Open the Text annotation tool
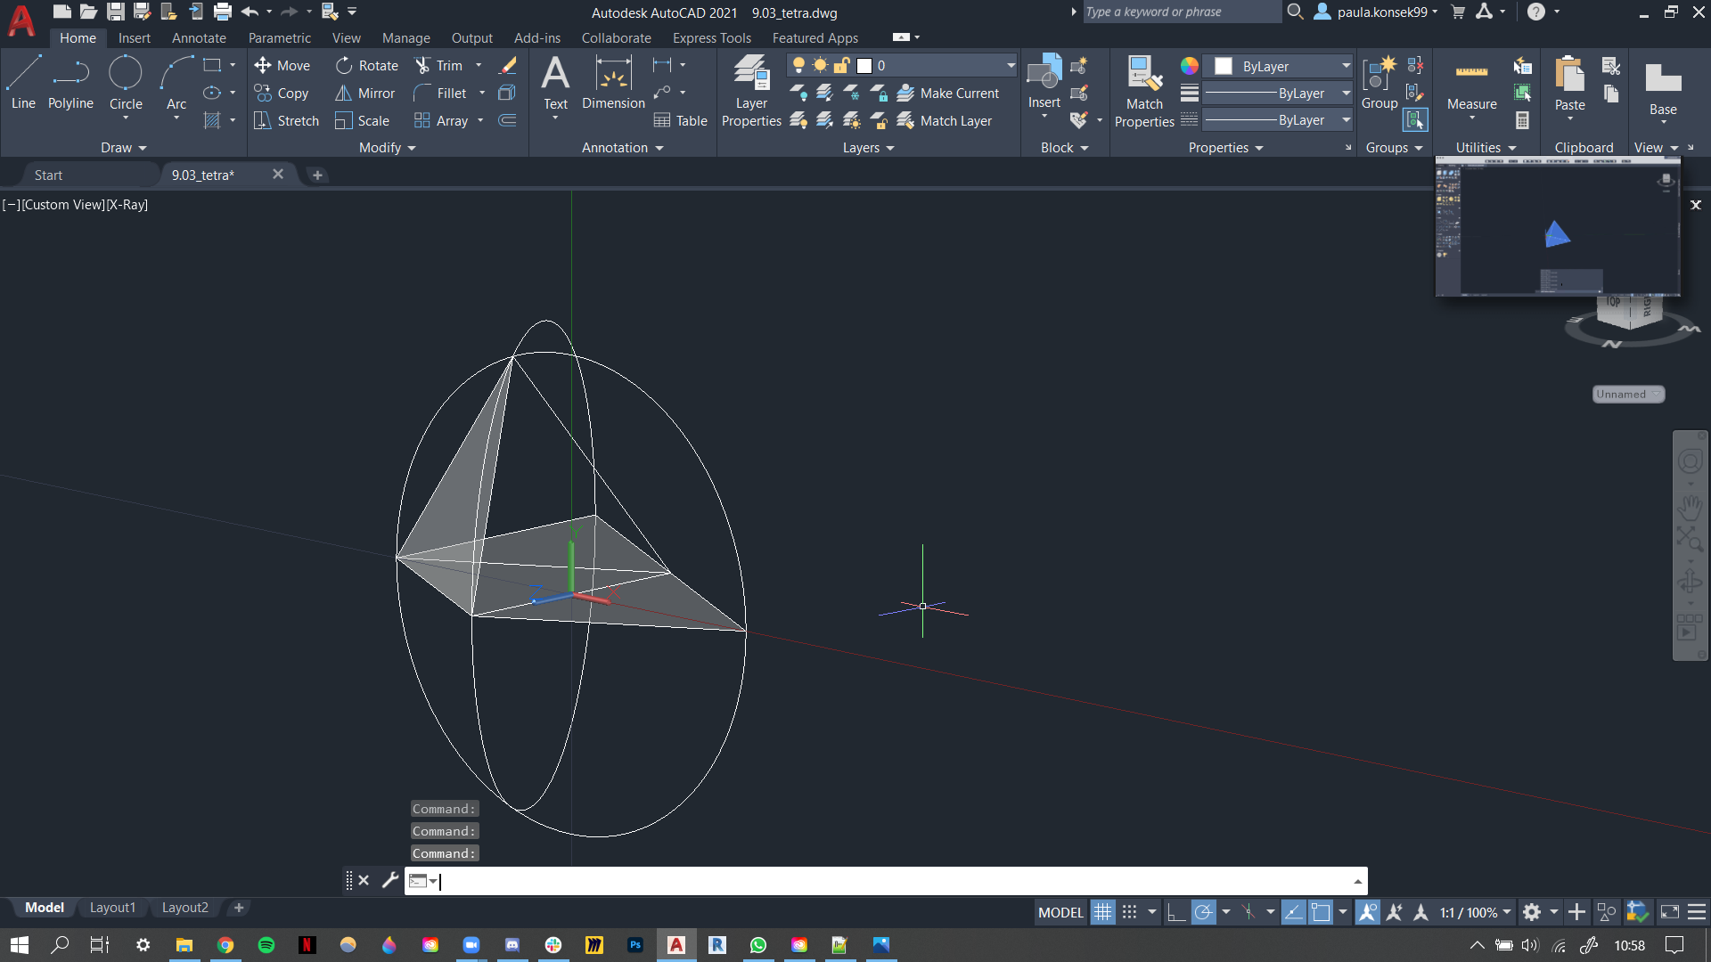The width and height of the screenshot is (1711, 962). [555, 82]
